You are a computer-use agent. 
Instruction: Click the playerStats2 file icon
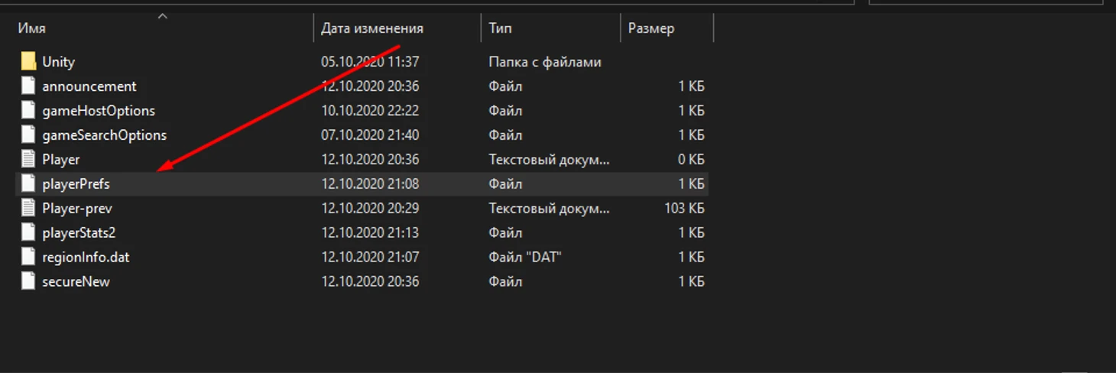pos(28,232)
